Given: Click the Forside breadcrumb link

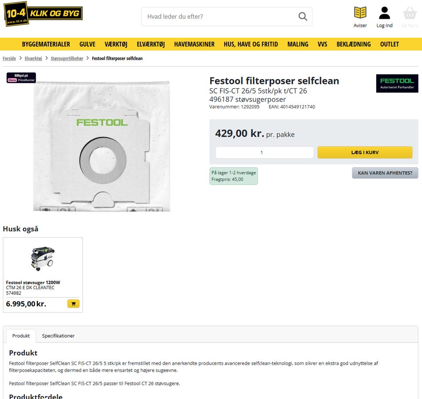Looking at the screenshot, I should click(9, 58).
